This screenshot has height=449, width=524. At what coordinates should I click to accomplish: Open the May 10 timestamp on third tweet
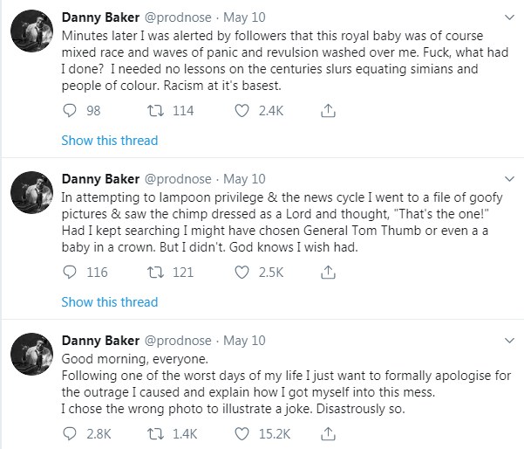[244, 341]
